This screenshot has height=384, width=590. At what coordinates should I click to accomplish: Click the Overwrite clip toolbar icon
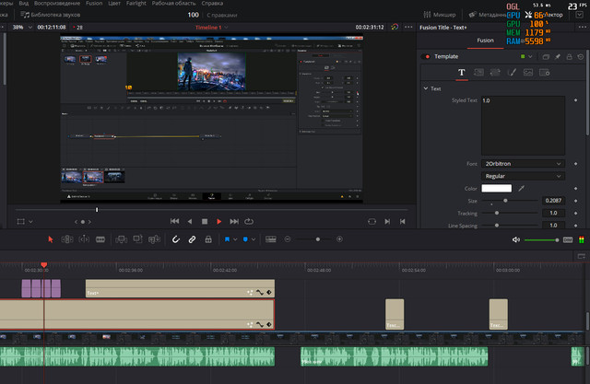pyautogui.click(x=137, y=239)
